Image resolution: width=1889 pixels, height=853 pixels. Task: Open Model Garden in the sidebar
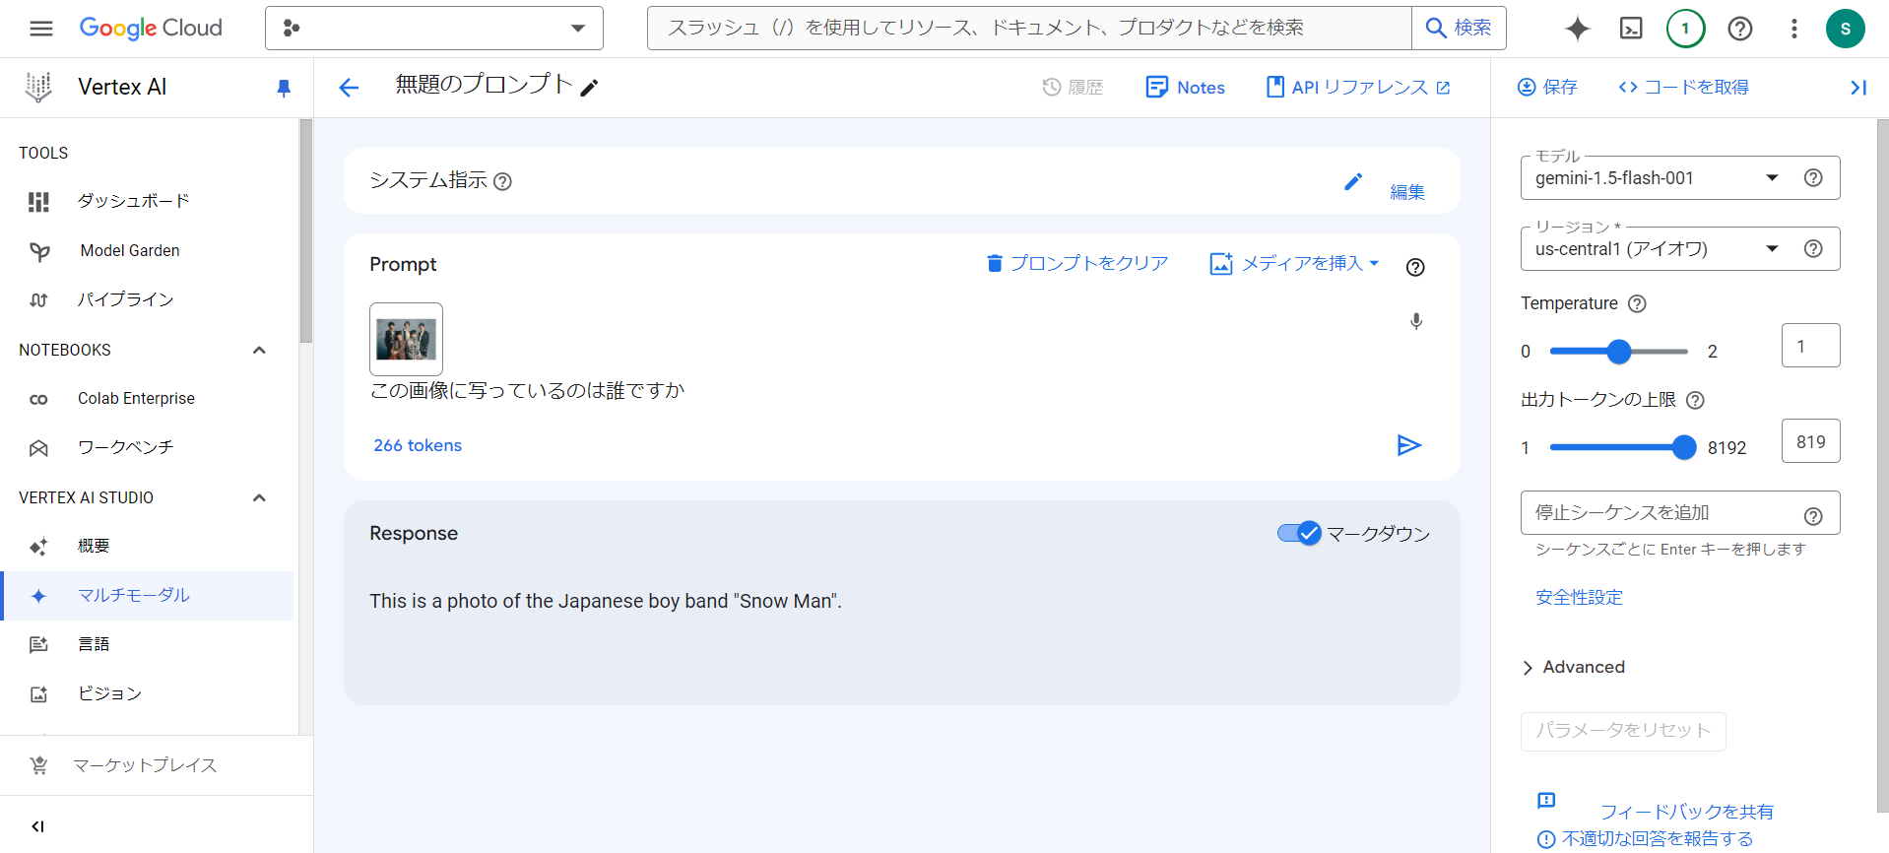(x=148, y=250)
